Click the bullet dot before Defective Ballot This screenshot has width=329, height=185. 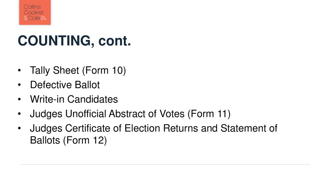tap(20, 85)
